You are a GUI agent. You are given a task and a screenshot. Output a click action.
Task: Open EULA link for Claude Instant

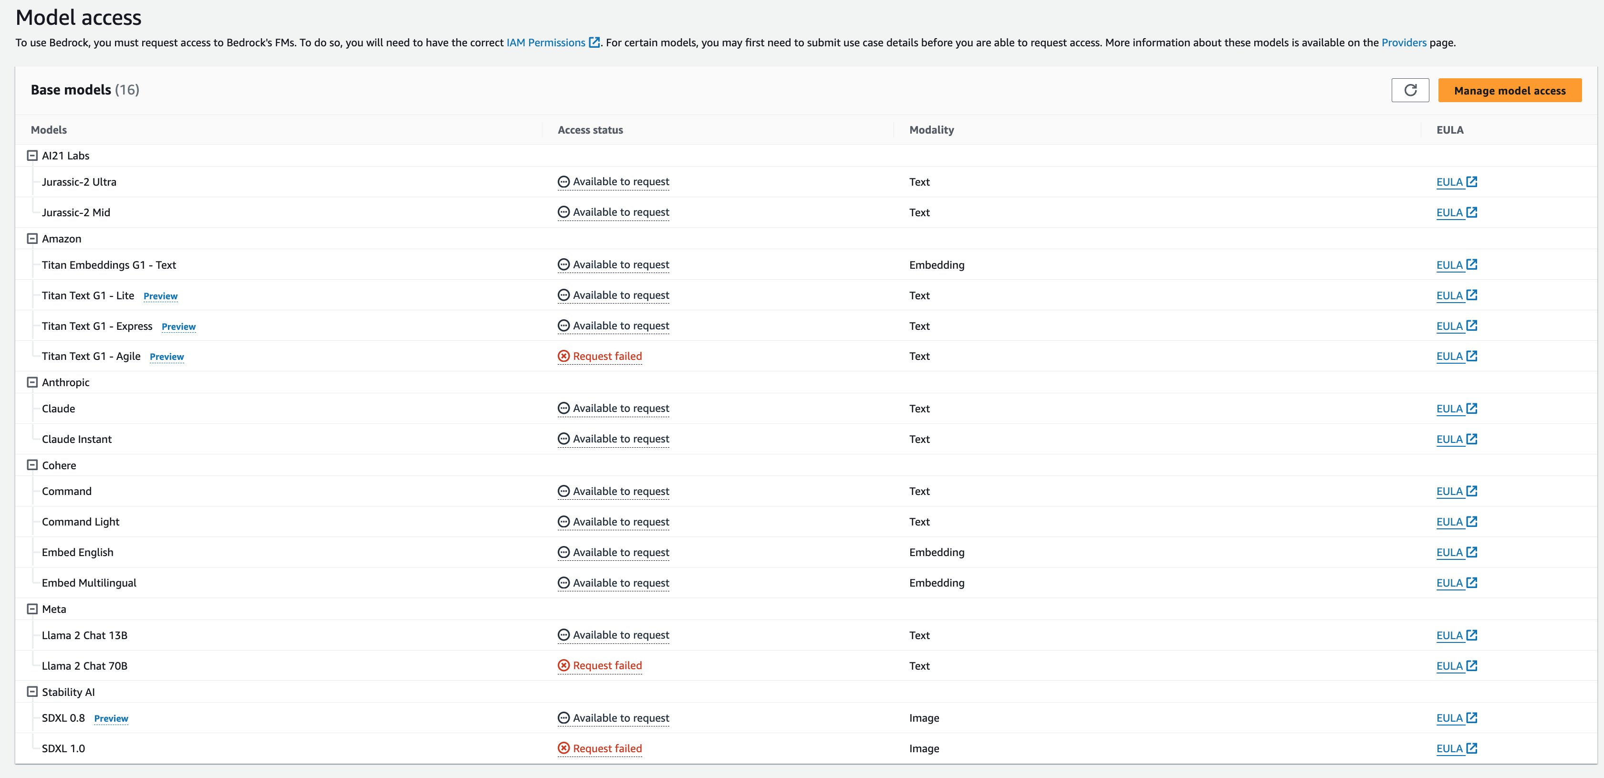click(1457, 439)
